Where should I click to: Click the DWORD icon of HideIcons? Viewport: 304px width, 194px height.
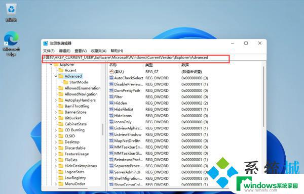(x=111, y=116)
